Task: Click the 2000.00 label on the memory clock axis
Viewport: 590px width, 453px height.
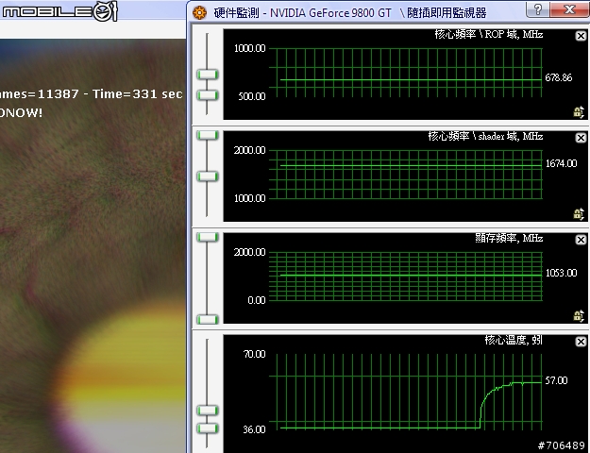Action: [249, 252]
